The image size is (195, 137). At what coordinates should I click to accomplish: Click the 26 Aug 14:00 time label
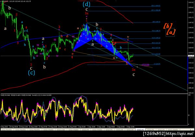coord(33,127)
